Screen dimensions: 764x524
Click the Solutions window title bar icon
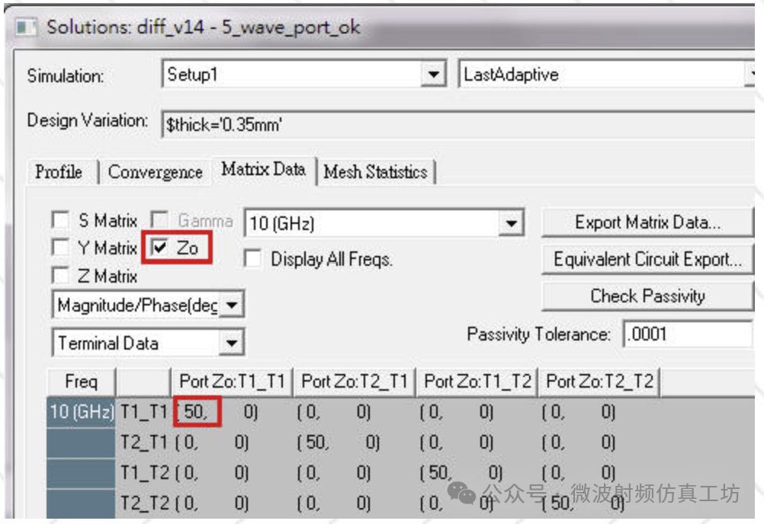pyautogui.click(x=27, y=26)
